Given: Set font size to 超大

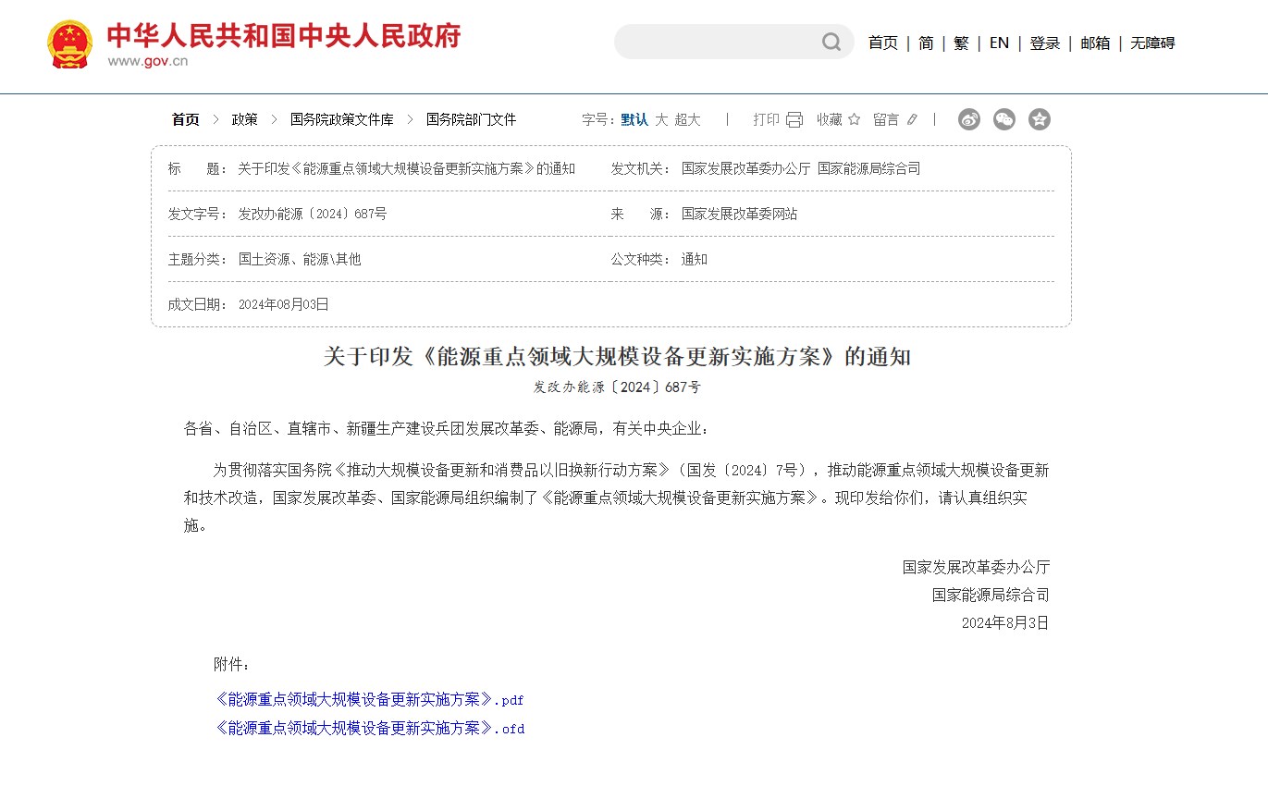Looking at the screenshot, I should pos(687,119).
